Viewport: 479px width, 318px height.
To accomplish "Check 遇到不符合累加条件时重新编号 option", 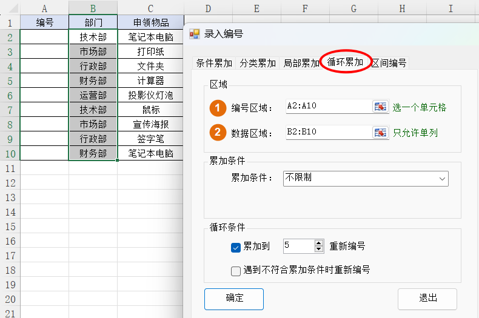I will point(235,271).
